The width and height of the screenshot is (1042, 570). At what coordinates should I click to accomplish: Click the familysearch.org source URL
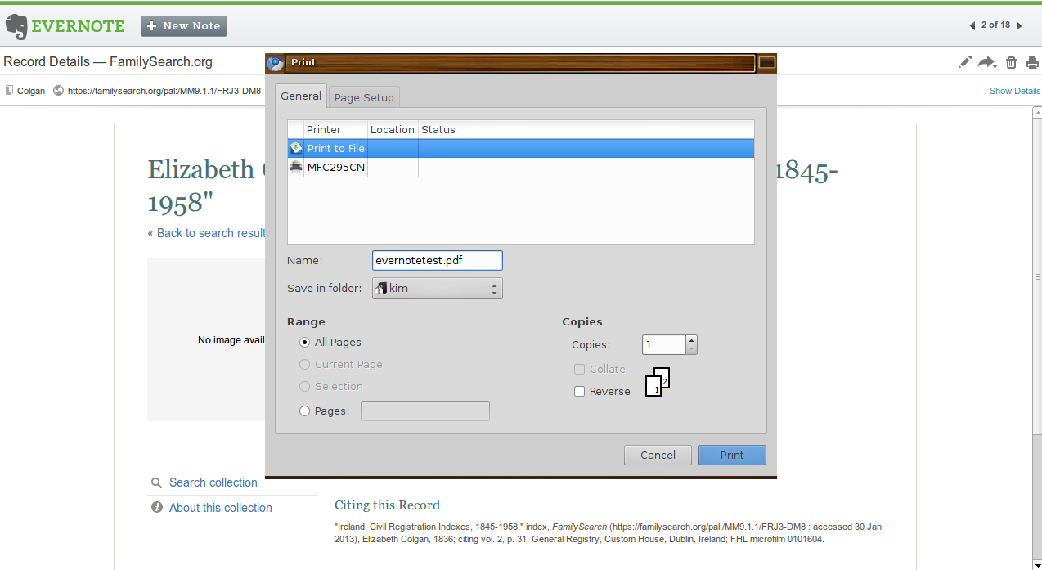click(x=164, y=91)
